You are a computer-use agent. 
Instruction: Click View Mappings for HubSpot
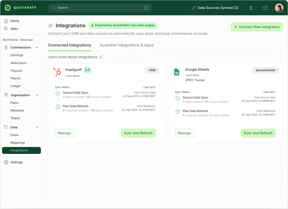point(146,106)
